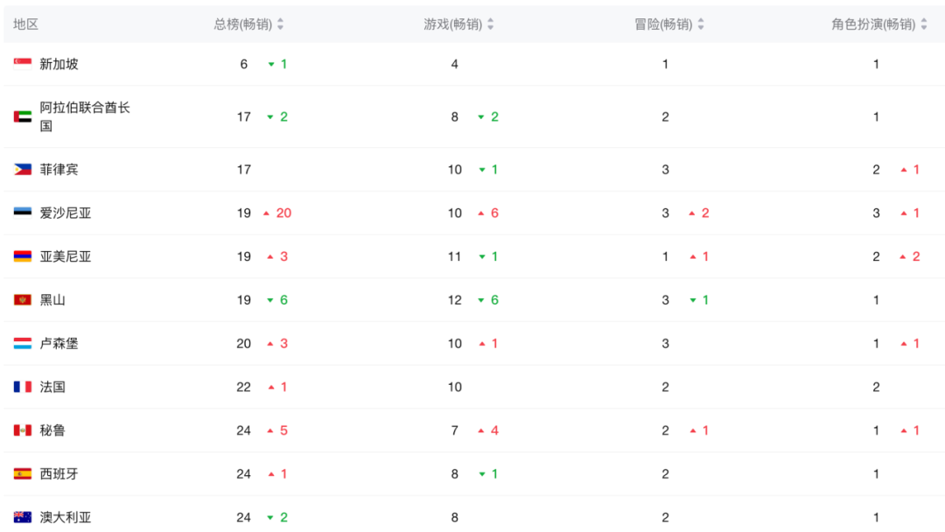The height and width of the screenshot is (532, 945).
Task: Click the Luxembourg flag icon
Action: (23, 344)
